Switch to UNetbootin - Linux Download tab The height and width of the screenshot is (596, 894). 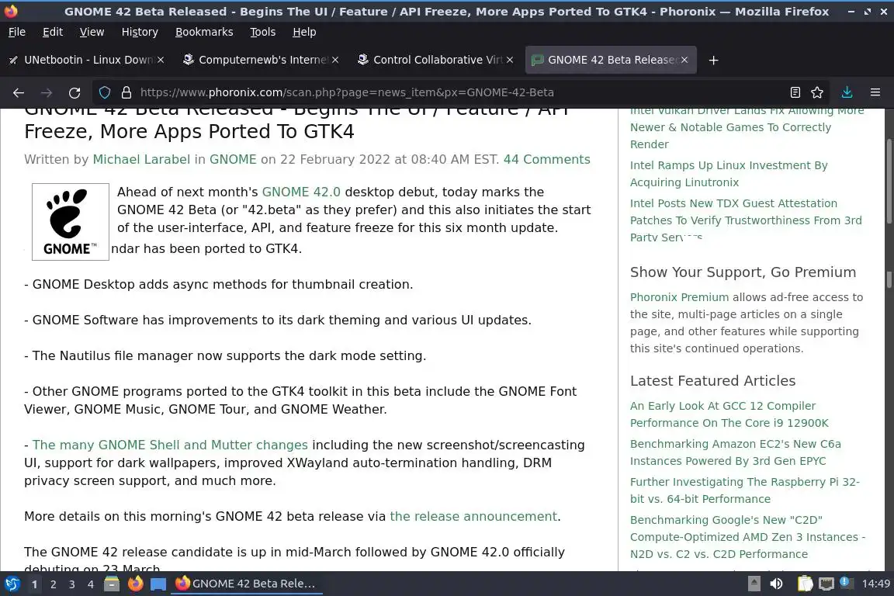(85, 60)
